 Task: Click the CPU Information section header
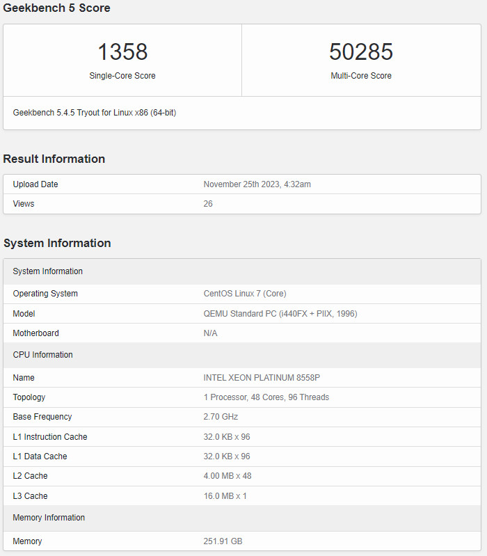242,355
